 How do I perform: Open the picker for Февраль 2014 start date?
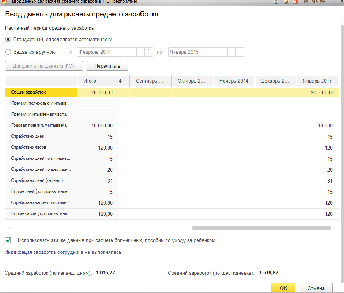(140, 52)
